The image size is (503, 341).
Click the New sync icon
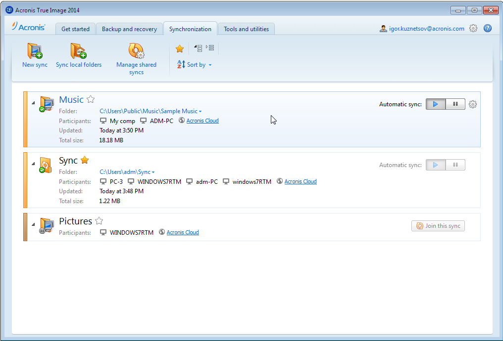point(35,51)
